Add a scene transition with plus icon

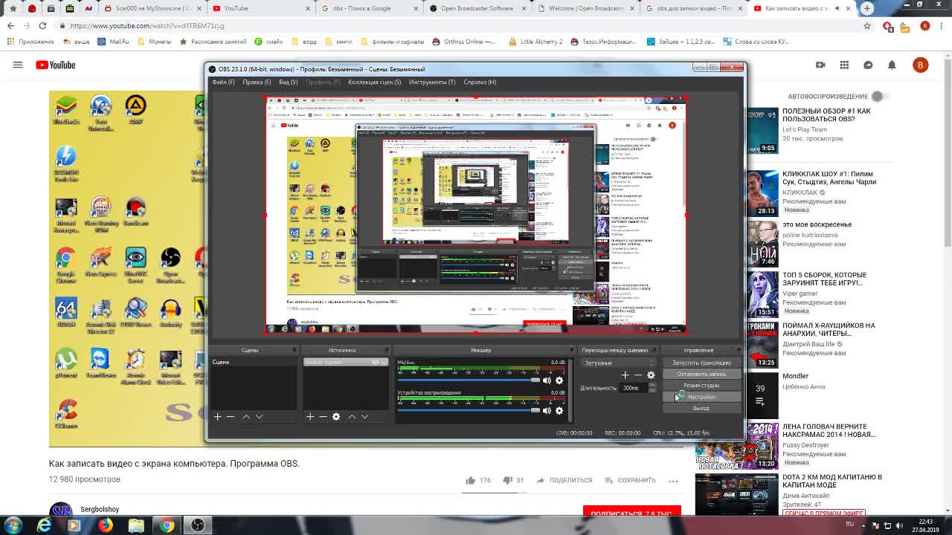point(625,375)
